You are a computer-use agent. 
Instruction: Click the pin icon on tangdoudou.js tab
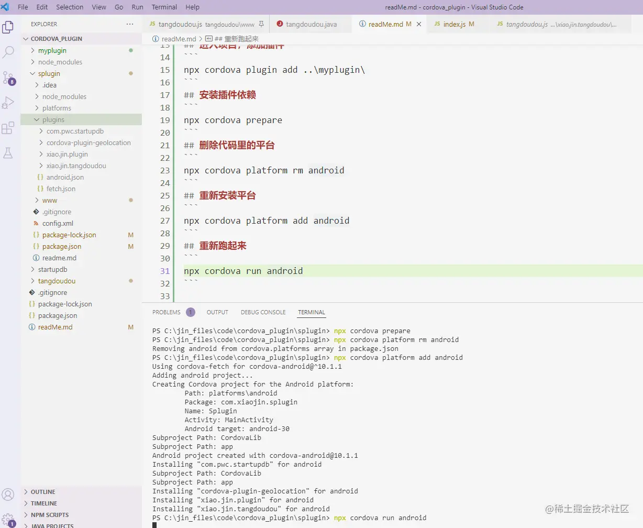261,24
